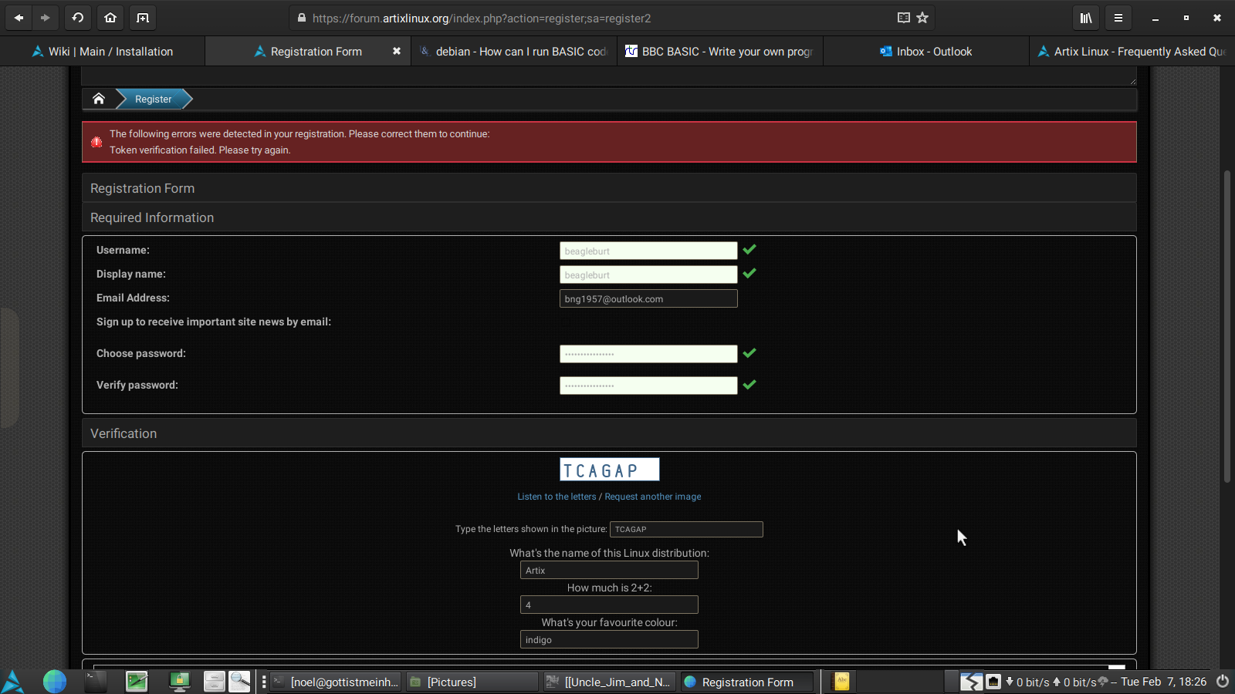Click the window switcher tray icon
The height and width of the screenshot is (694, 1235).
tap(971, 682)
